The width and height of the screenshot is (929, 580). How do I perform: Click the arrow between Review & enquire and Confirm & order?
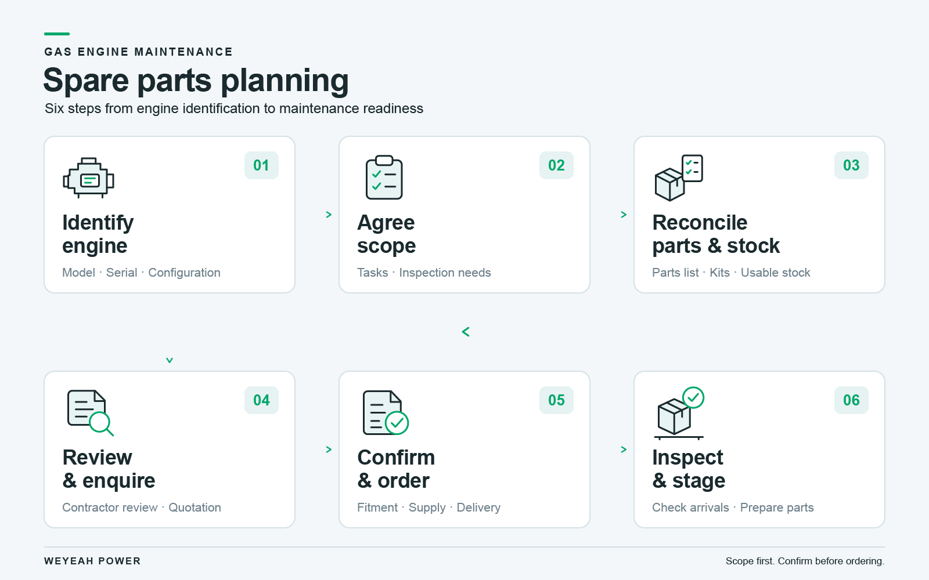(329, 449)
